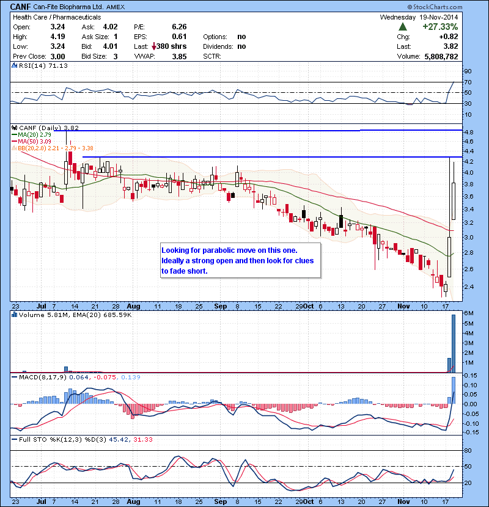Image resolution: width=489 pixels, height=507 pixels.
Task: Click the High price value 4.19
Action: [57, 37]
